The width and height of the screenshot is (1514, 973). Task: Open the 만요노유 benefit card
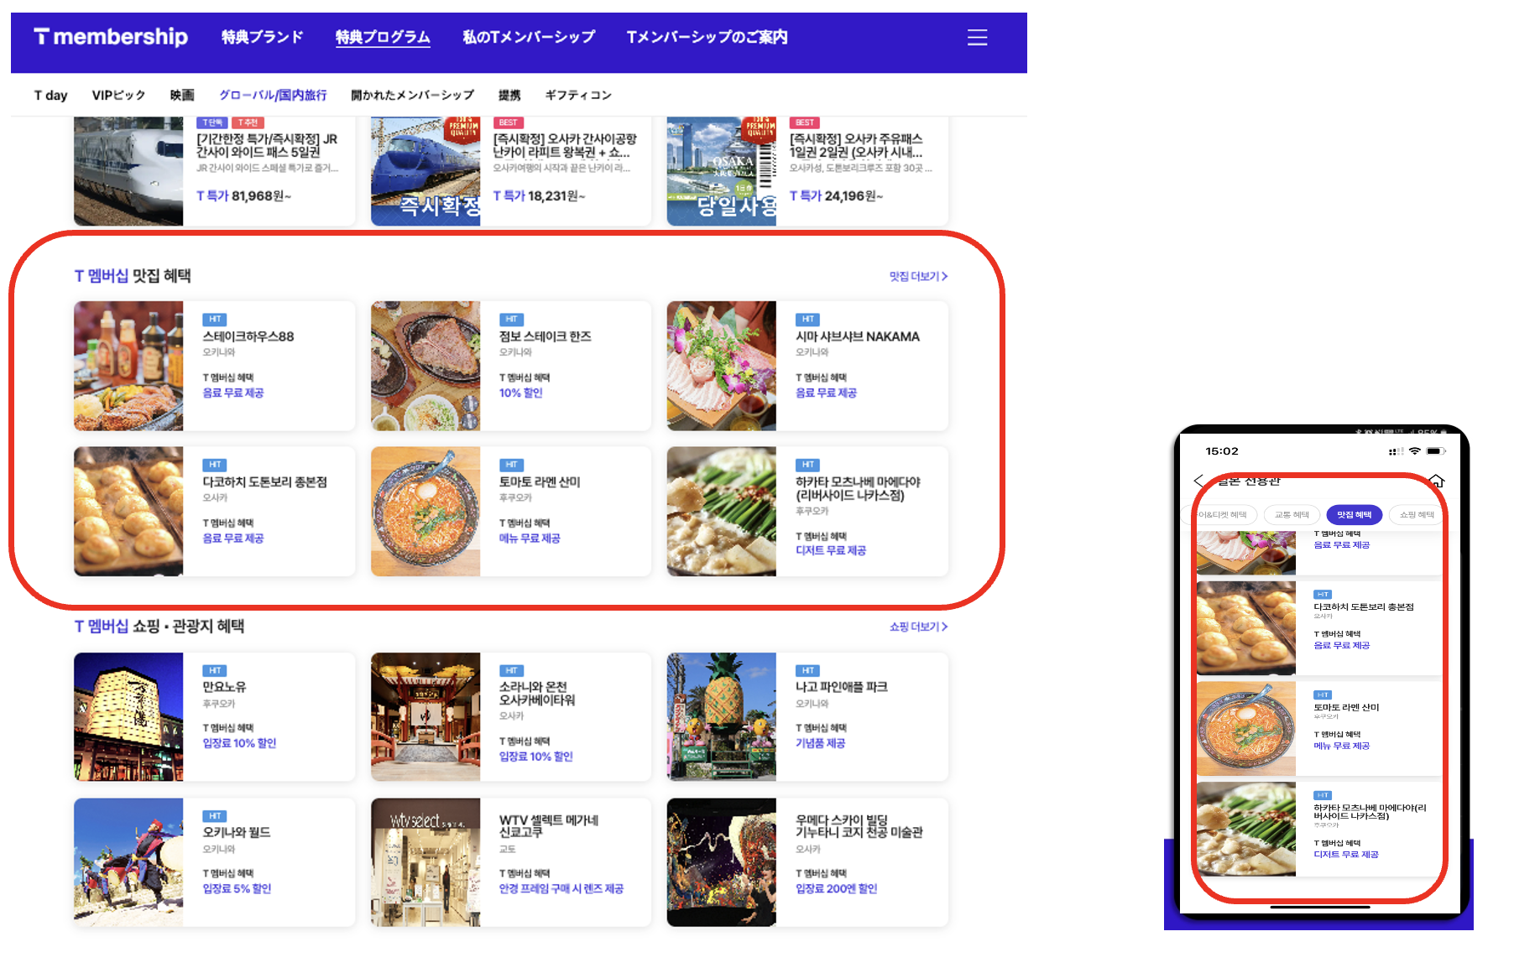pos(214,717)
